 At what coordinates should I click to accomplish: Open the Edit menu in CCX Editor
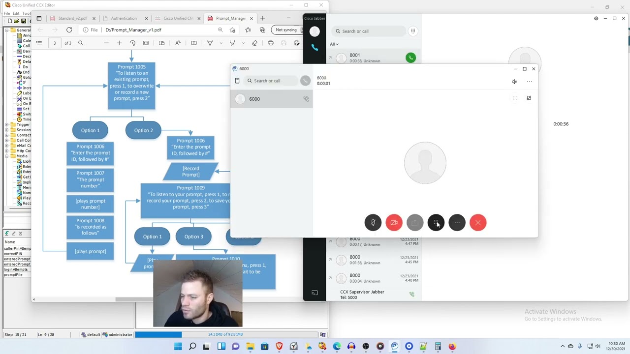tap(16, 13)
